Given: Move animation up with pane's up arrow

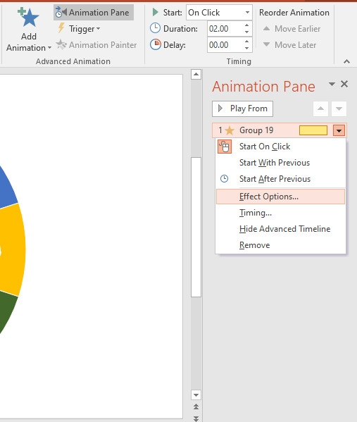Looking at the screenshot, I should [320, 108].
